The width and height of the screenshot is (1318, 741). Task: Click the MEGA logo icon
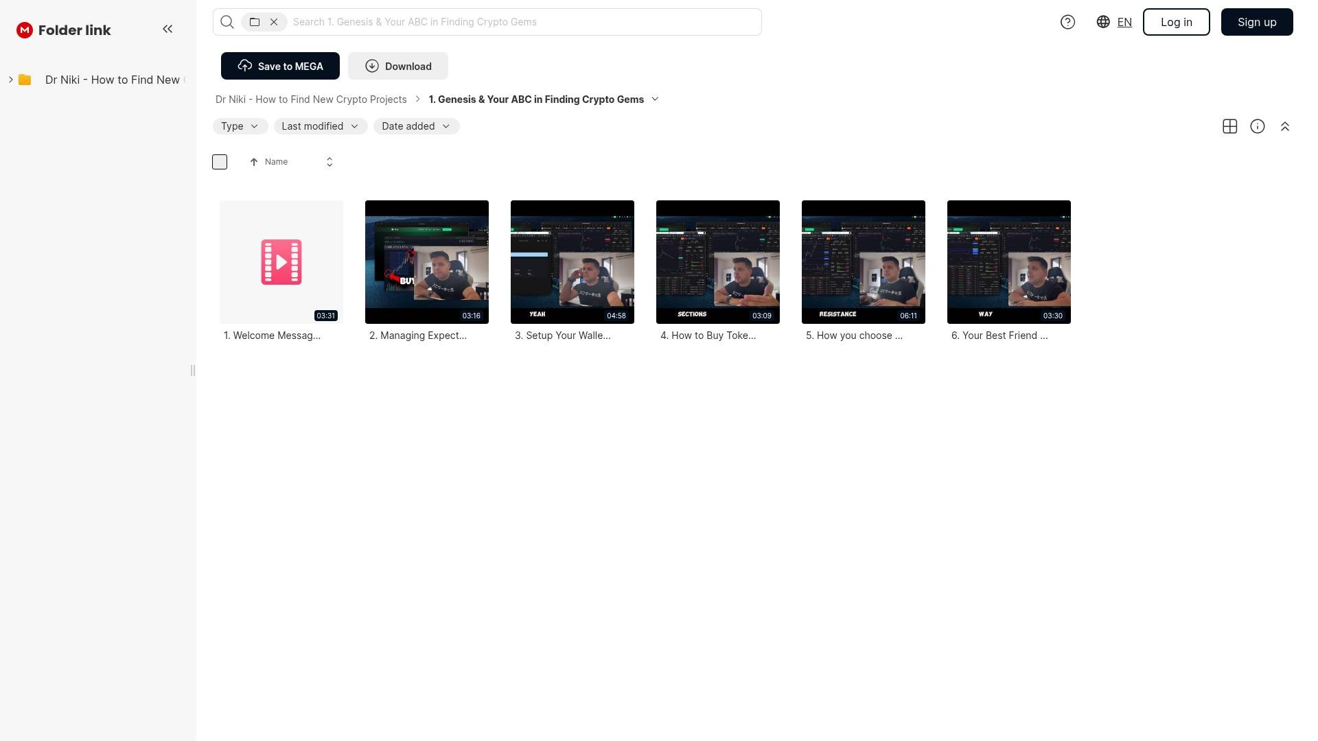25,30
